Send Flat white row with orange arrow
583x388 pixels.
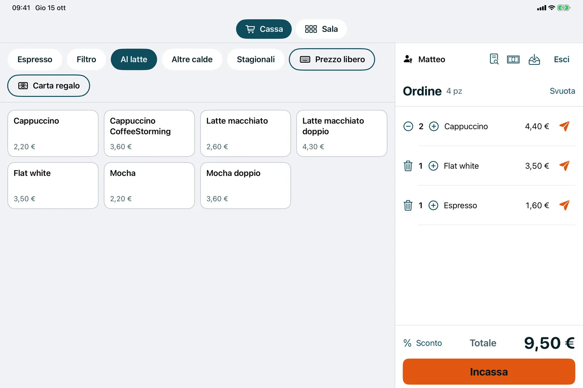pyautogui.click(x=564, y=166)
